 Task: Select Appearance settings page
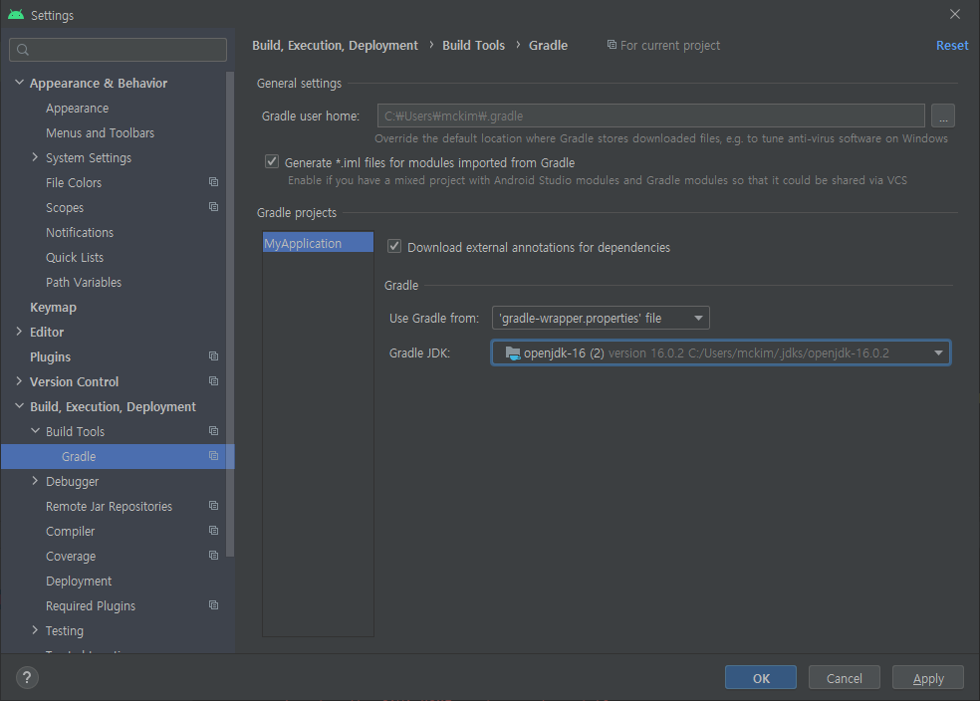(x=77, y=109)
